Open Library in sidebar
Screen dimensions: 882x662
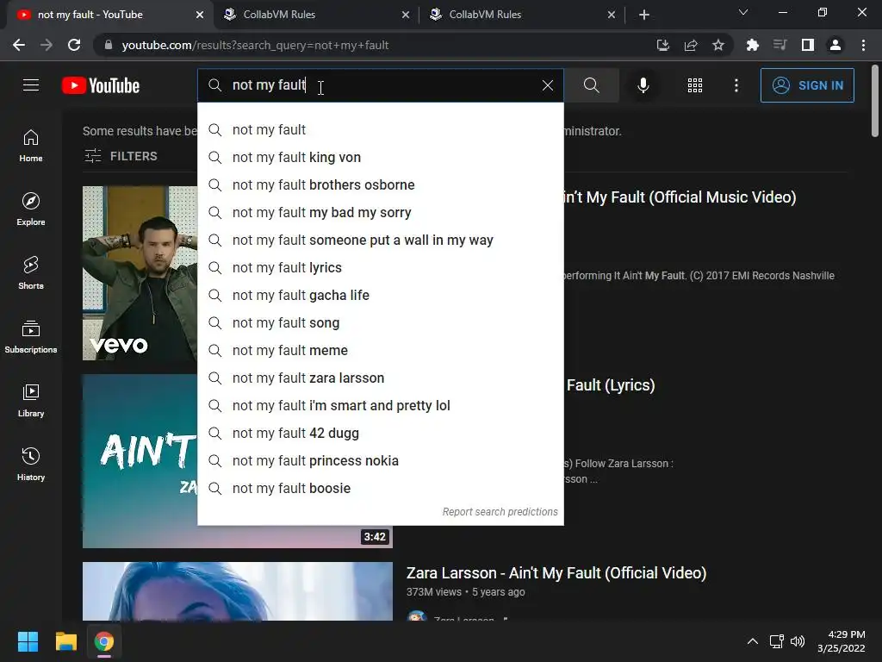(x=31, y=400)
